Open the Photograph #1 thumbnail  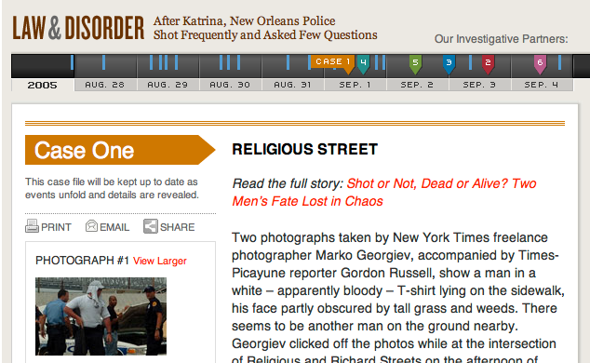[x=101, y=316]
